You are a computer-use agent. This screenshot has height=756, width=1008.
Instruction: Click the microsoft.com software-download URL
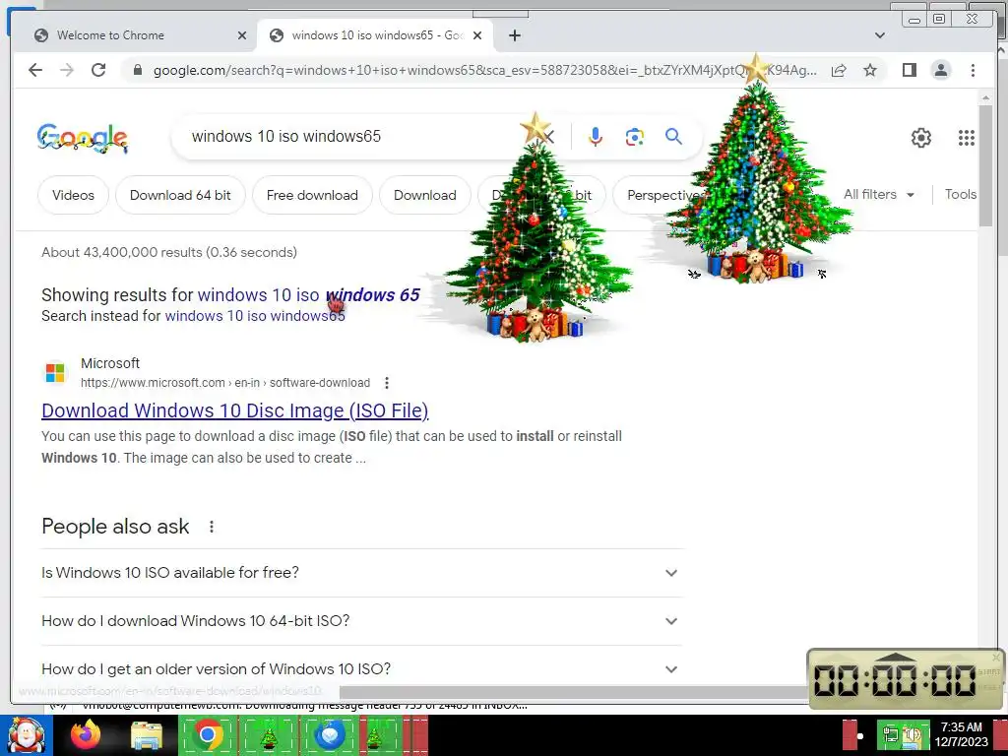pyautogui.click(x=225, y=383)
